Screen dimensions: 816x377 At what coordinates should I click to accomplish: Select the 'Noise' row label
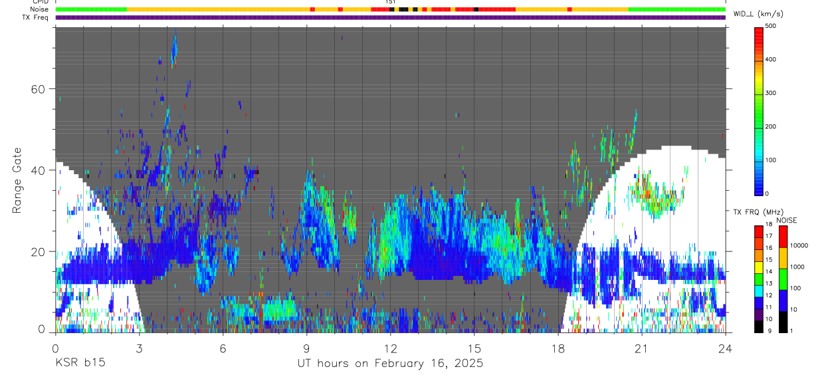(x=39, y=9)
